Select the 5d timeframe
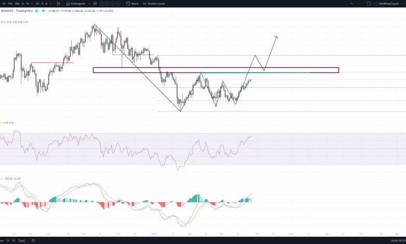406x244 pixels. (4, 4)
